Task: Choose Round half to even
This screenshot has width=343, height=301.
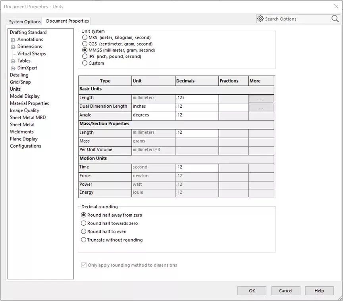Action: (x=83, y=231)
